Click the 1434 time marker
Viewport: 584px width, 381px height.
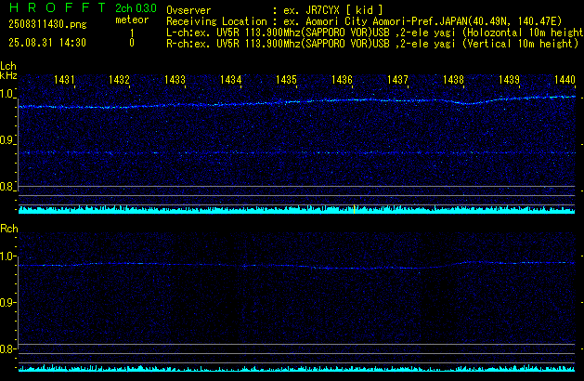coord(230,80)
